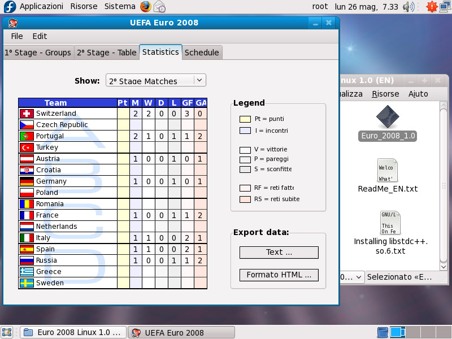Click the Turkey flag icon
452x339 pixels.
(27, 147)
